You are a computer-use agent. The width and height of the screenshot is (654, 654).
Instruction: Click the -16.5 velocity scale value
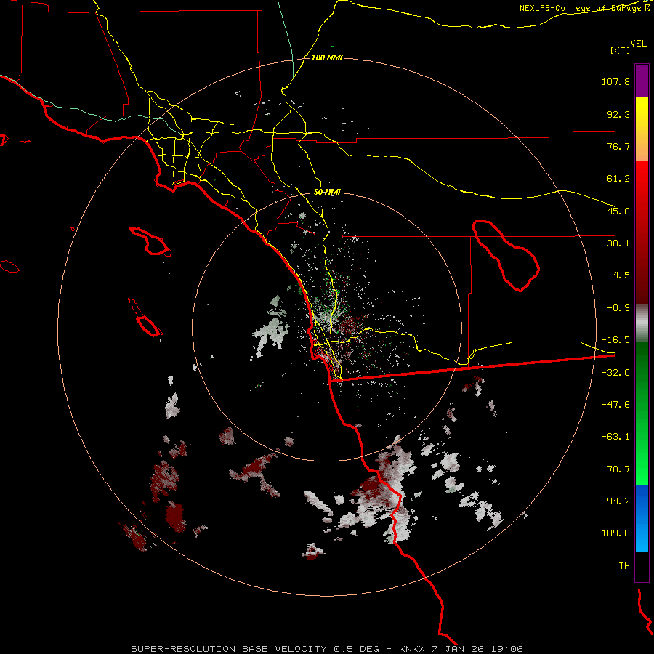click(615, 340)
